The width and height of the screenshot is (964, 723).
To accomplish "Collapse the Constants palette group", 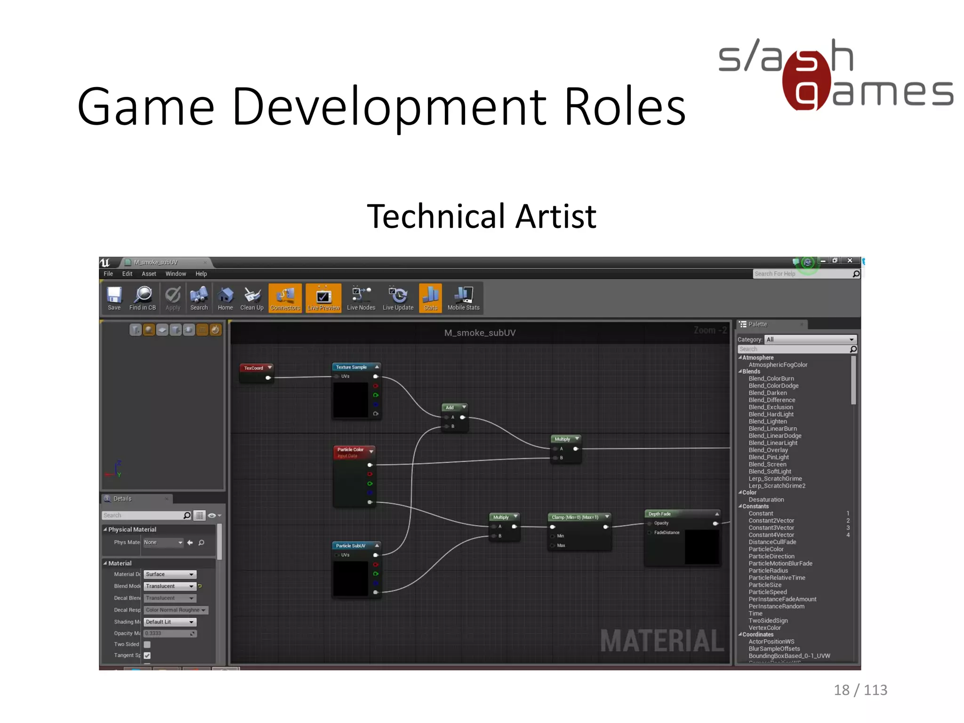I will [740, 506].
